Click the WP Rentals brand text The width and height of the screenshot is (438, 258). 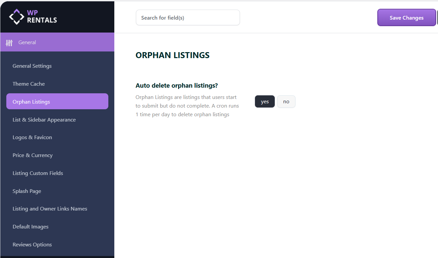pos(42,17)
